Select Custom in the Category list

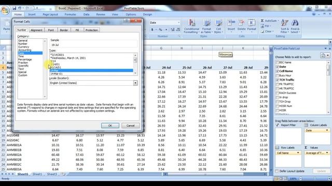tap(23, 75)
